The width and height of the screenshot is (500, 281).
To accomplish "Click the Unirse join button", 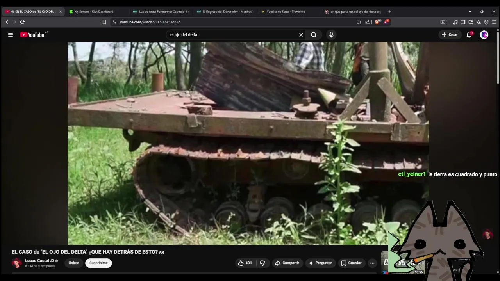I will tap(74, 263).
